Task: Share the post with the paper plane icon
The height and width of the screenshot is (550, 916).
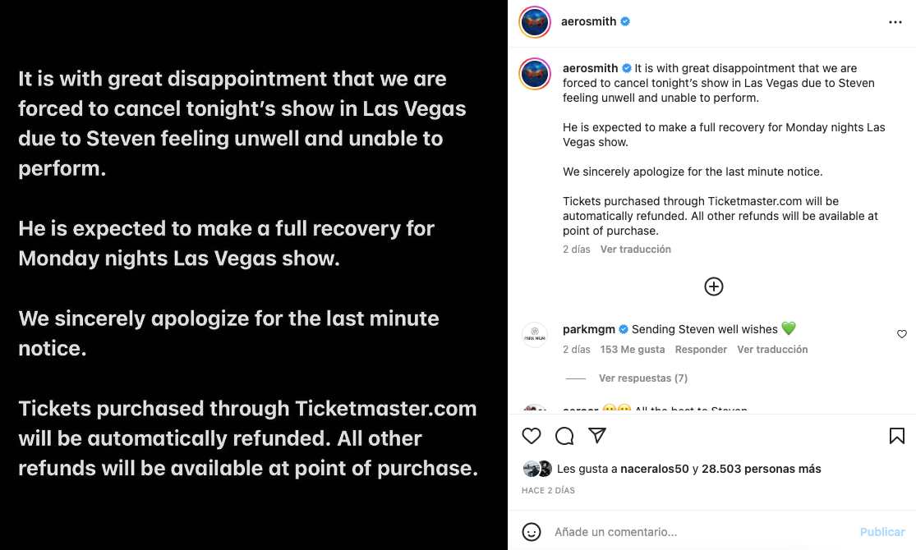Action: pos(597,436)
